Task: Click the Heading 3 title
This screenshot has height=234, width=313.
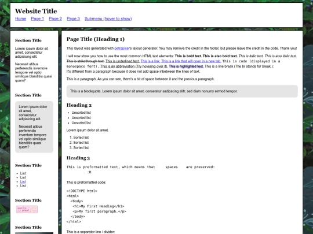Action: (78, 158)
